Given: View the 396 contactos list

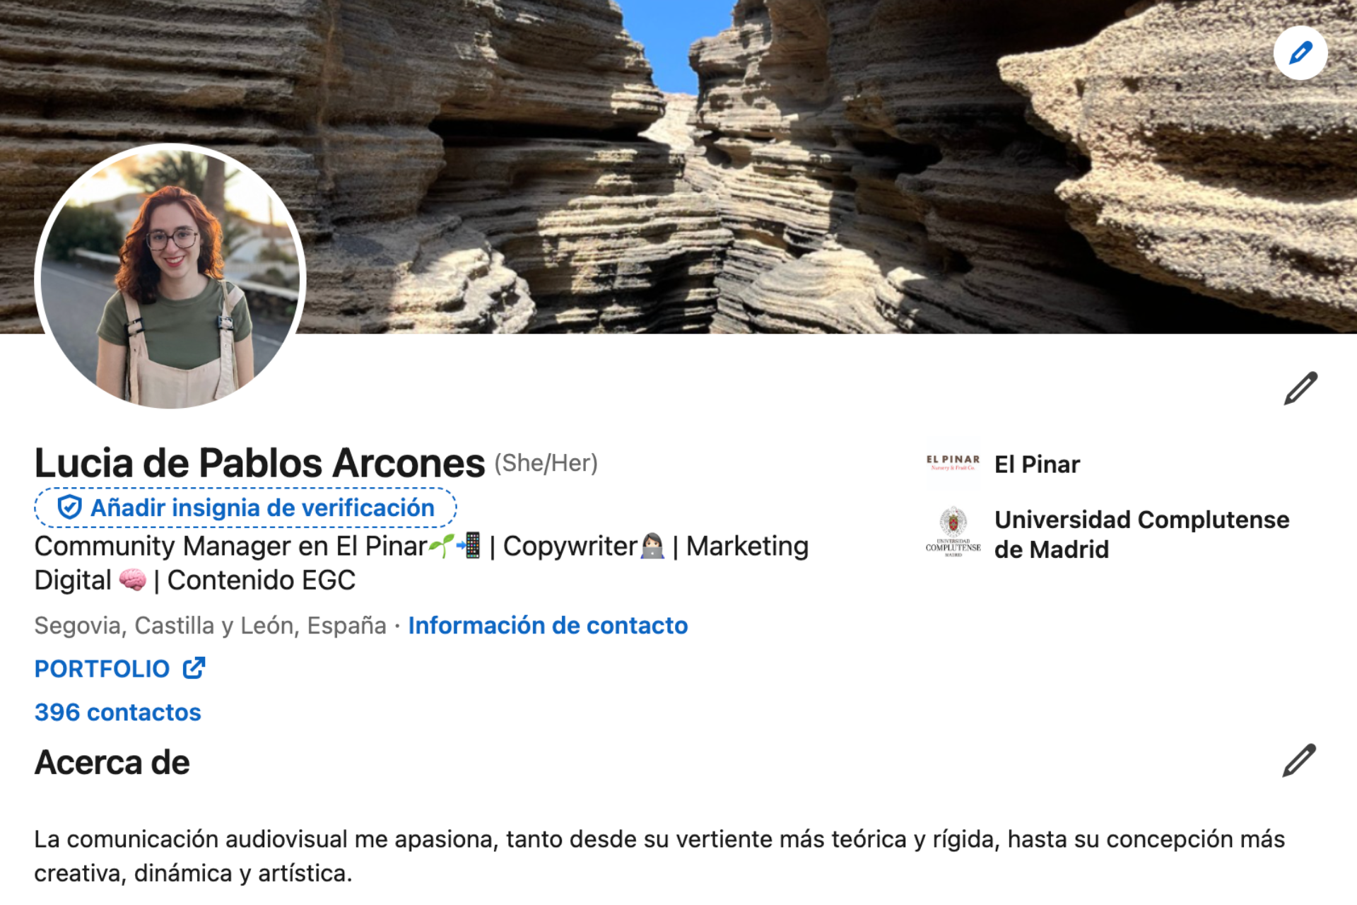Looking at the screenshot, I should click(118, 712).
